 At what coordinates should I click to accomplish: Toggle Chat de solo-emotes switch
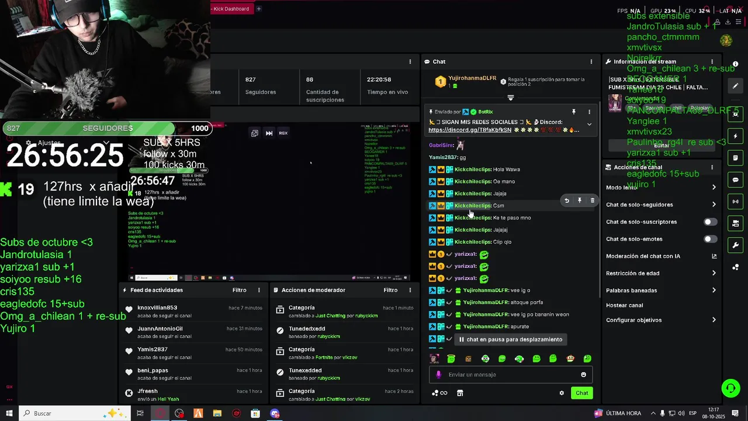(710, 239)
